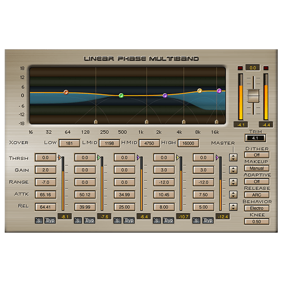This screenshot has height=282, width=282.
Task: Click the crossover handle at 1198 Hz
Action: pos(147,122)
